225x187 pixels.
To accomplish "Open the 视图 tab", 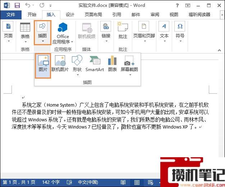I will coord(174,15).
